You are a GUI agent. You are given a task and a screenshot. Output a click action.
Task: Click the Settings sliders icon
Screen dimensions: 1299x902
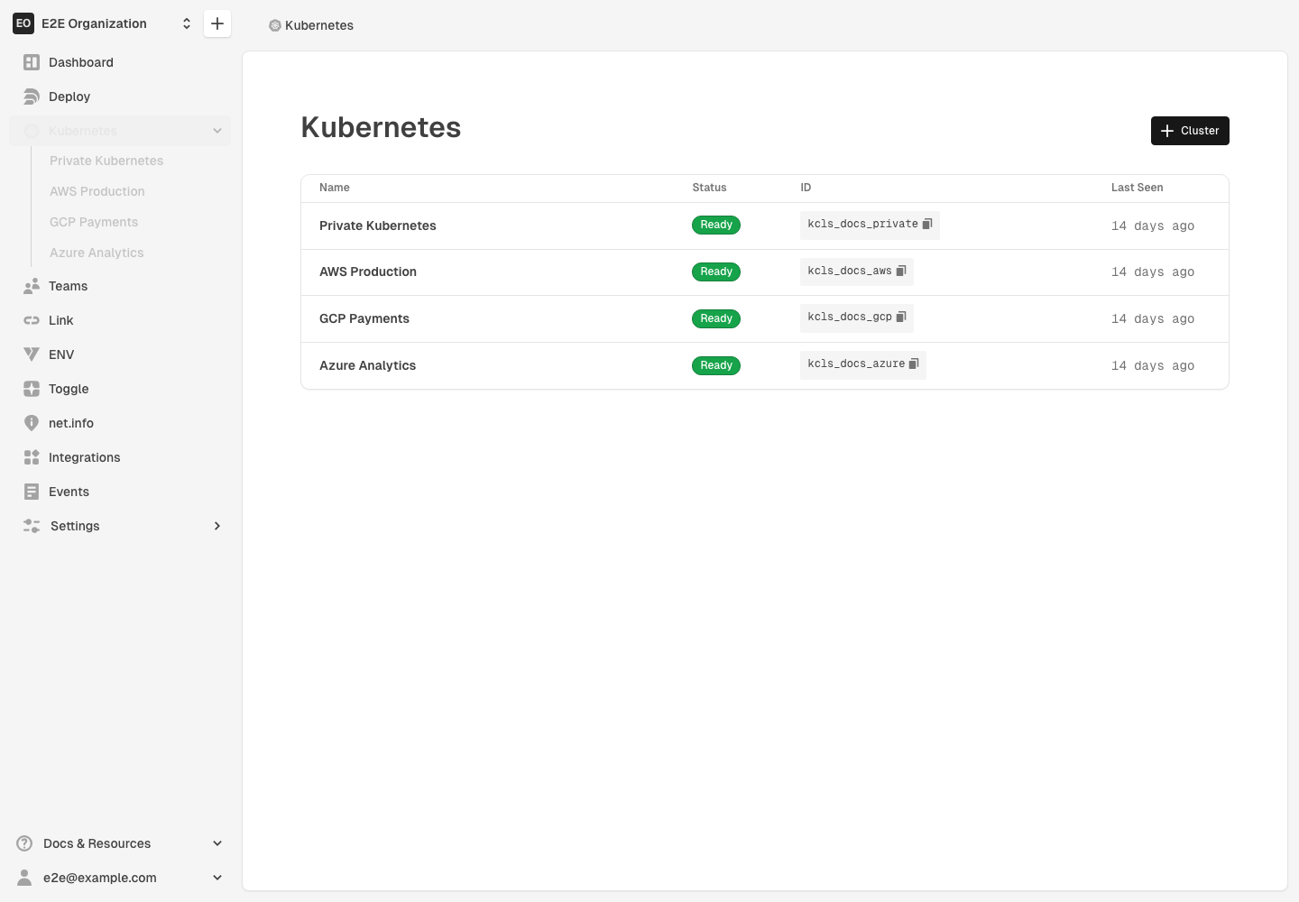[32, 526]
